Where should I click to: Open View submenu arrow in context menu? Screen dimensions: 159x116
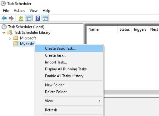click(x=99, y=101)
